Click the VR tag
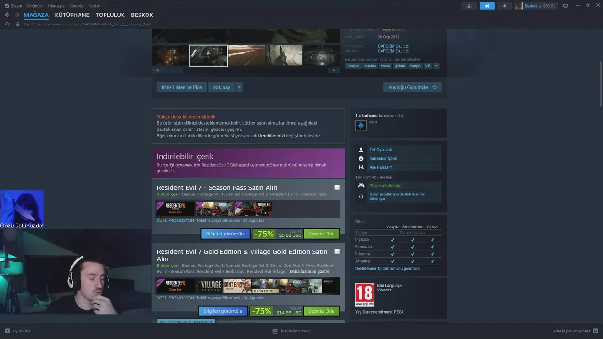 428,65
